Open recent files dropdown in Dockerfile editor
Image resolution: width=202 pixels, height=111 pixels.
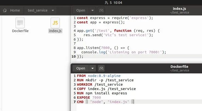(x=93, y=68)
